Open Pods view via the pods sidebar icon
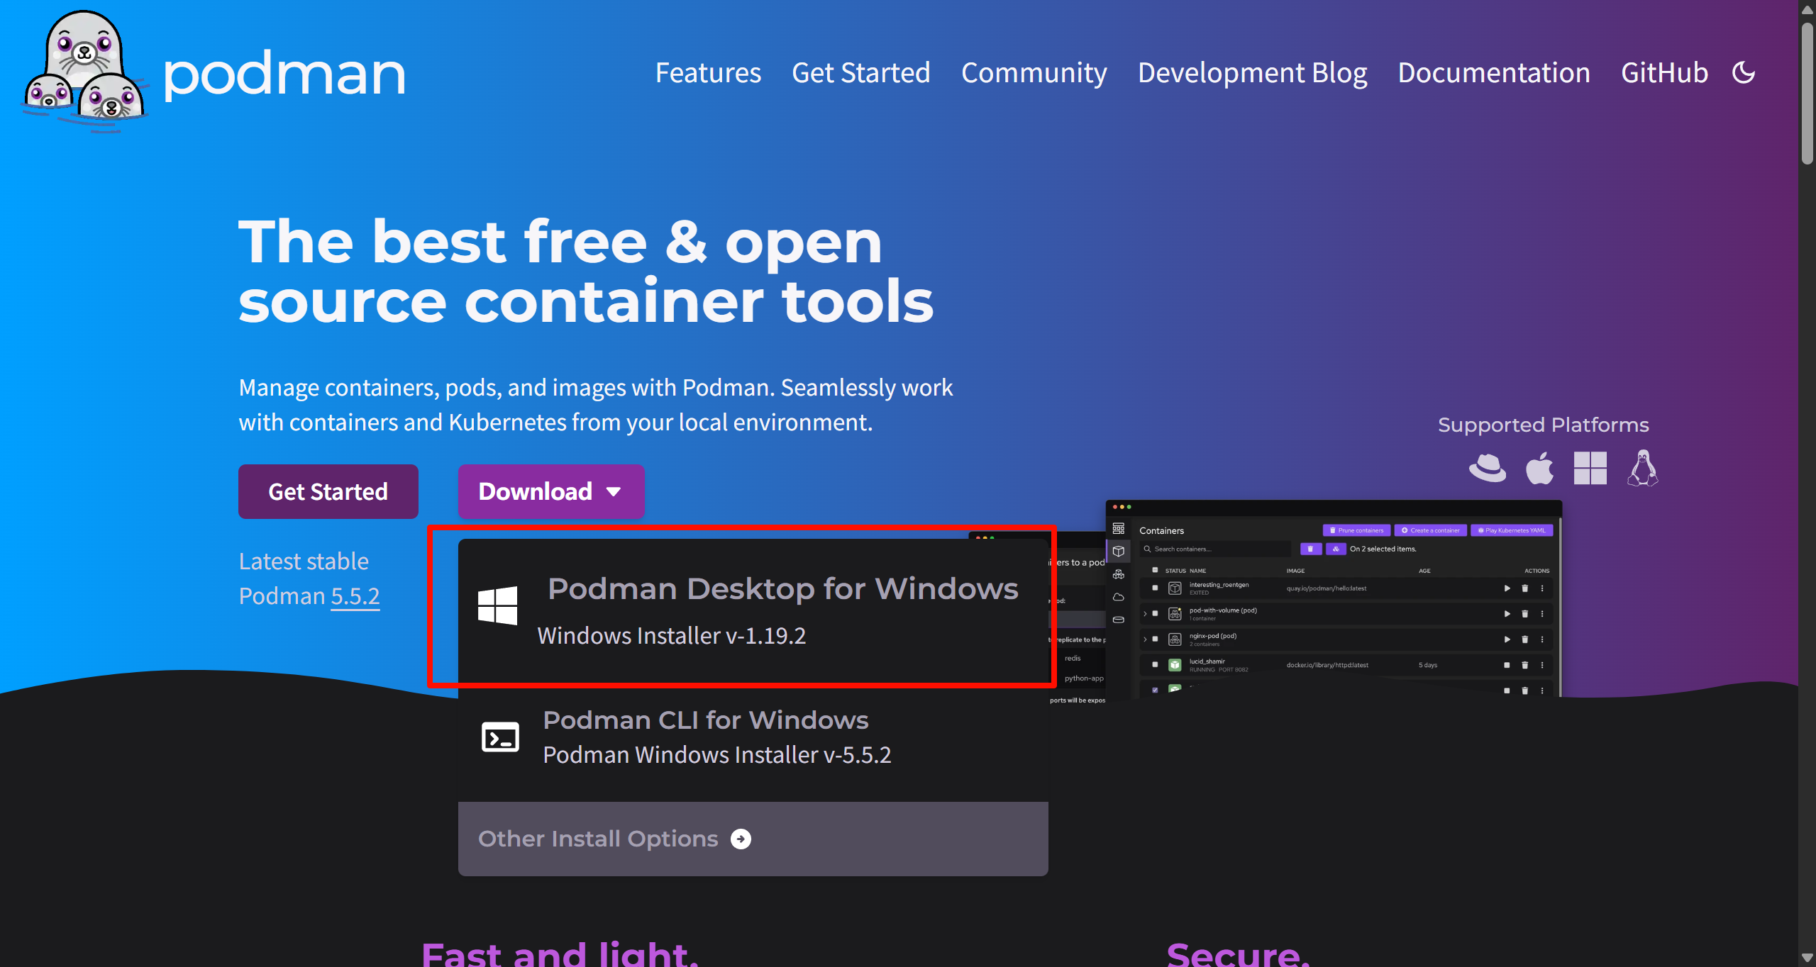The width and height of the screenshot is (1816, 967). click(x=1119, y=574)
